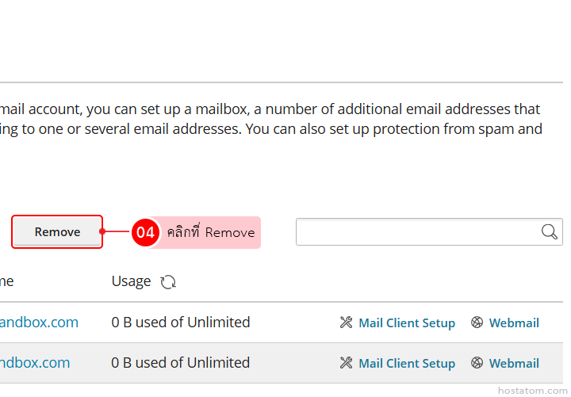Click Webmail globe icon in gray ndbox.com row
Screen dimensions: 571x397
[x=477, y=363]
